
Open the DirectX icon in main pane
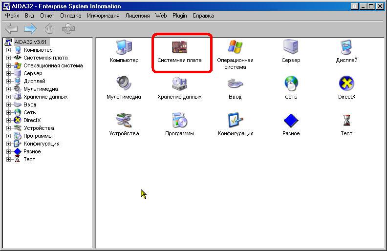(x=346, y=84)
